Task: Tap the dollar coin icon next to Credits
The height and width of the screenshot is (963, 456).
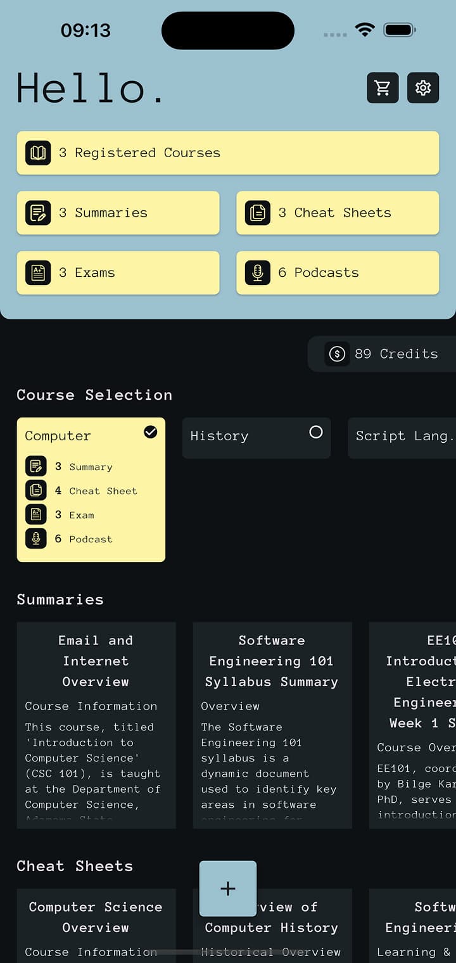Action: (338, 354)
